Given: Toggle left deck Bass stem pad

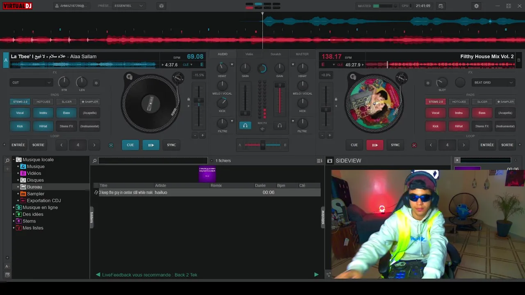Looking at the screenshot, I should tap(66, 113).
